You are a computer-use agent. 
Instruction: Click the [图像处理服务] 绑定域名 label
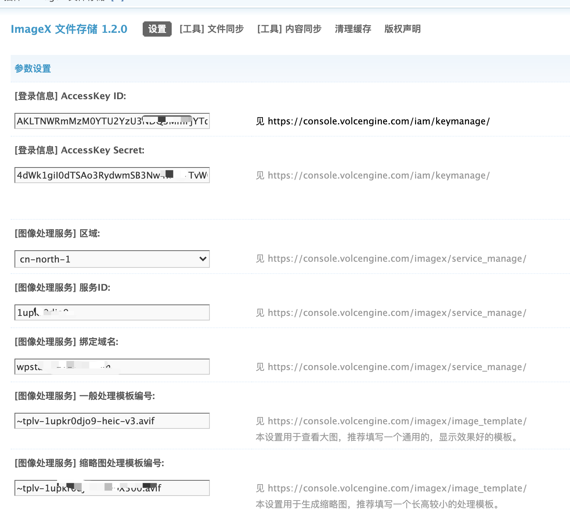point(66,342)
